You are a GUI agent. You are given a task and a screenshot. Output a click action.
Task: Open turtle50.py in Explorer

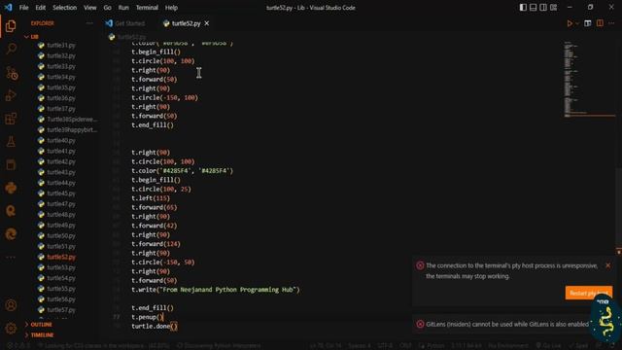pyautogui.click(x=60, y=235)
